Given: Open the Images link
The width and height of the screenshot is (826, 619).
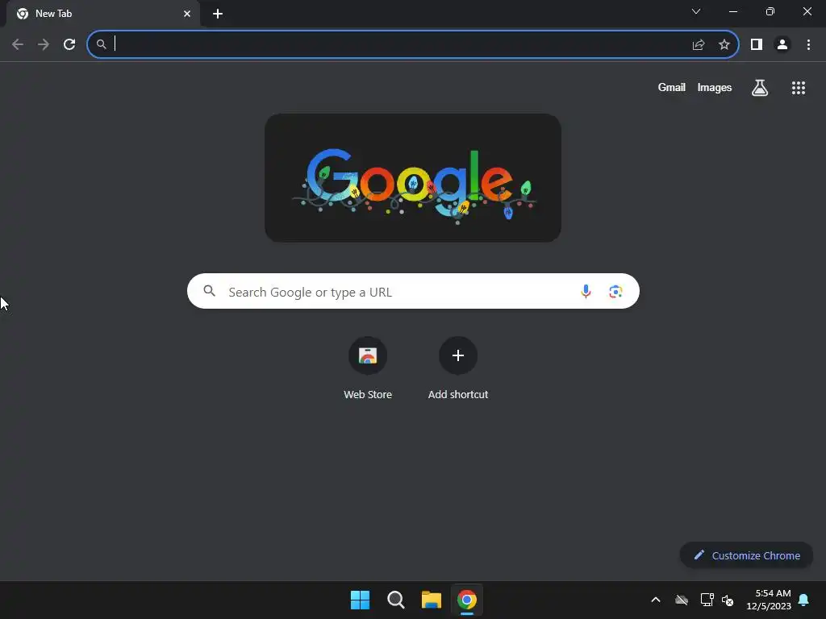Looking at the screenshot, I should 715,88.
